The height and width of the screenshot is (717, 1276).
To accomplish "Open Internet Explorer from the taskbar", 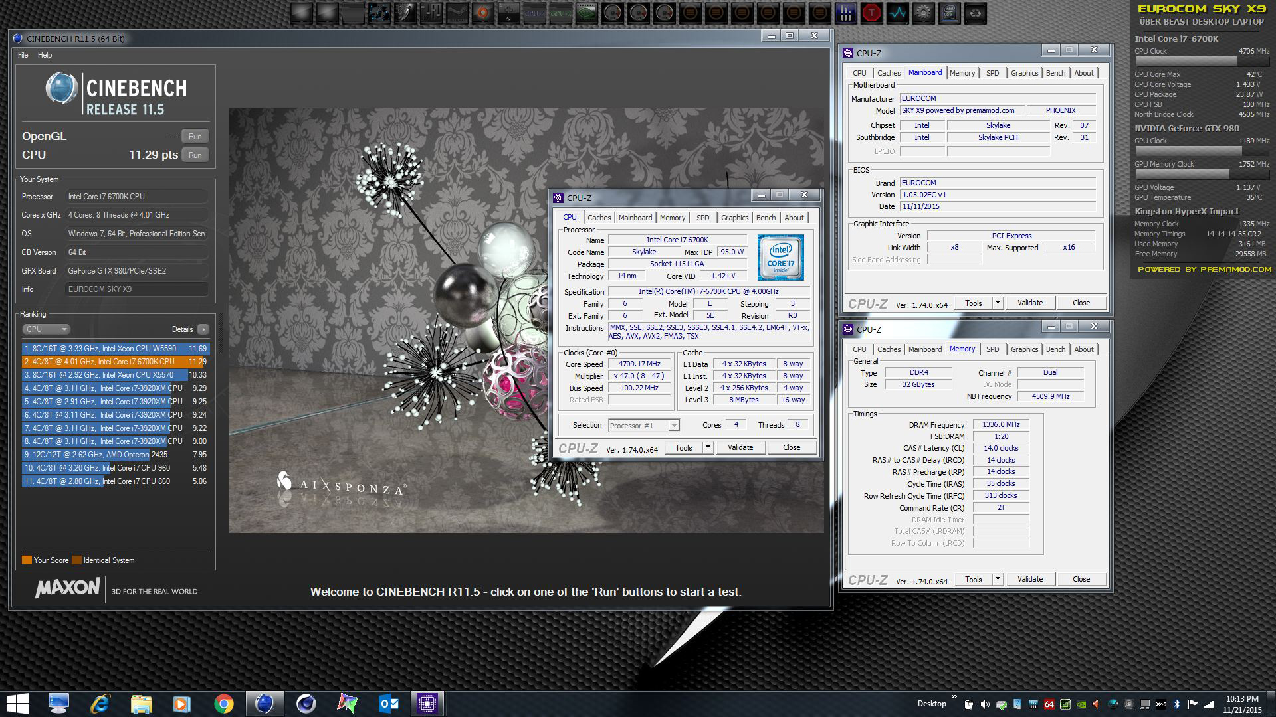I will [100, 704].
